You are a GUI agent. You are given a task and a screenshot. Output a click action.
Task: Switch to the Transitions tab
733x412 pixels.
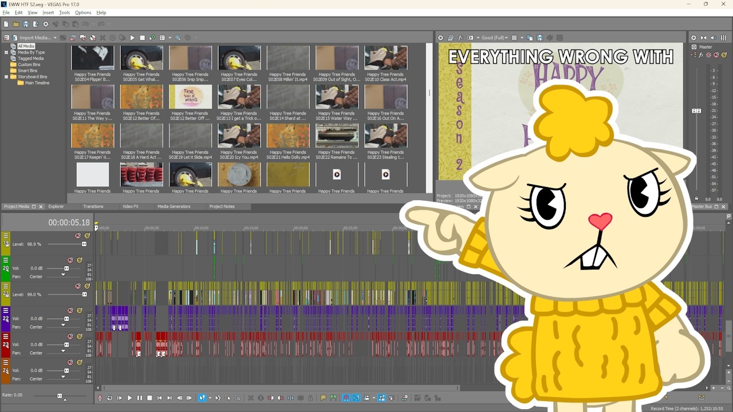93,207
